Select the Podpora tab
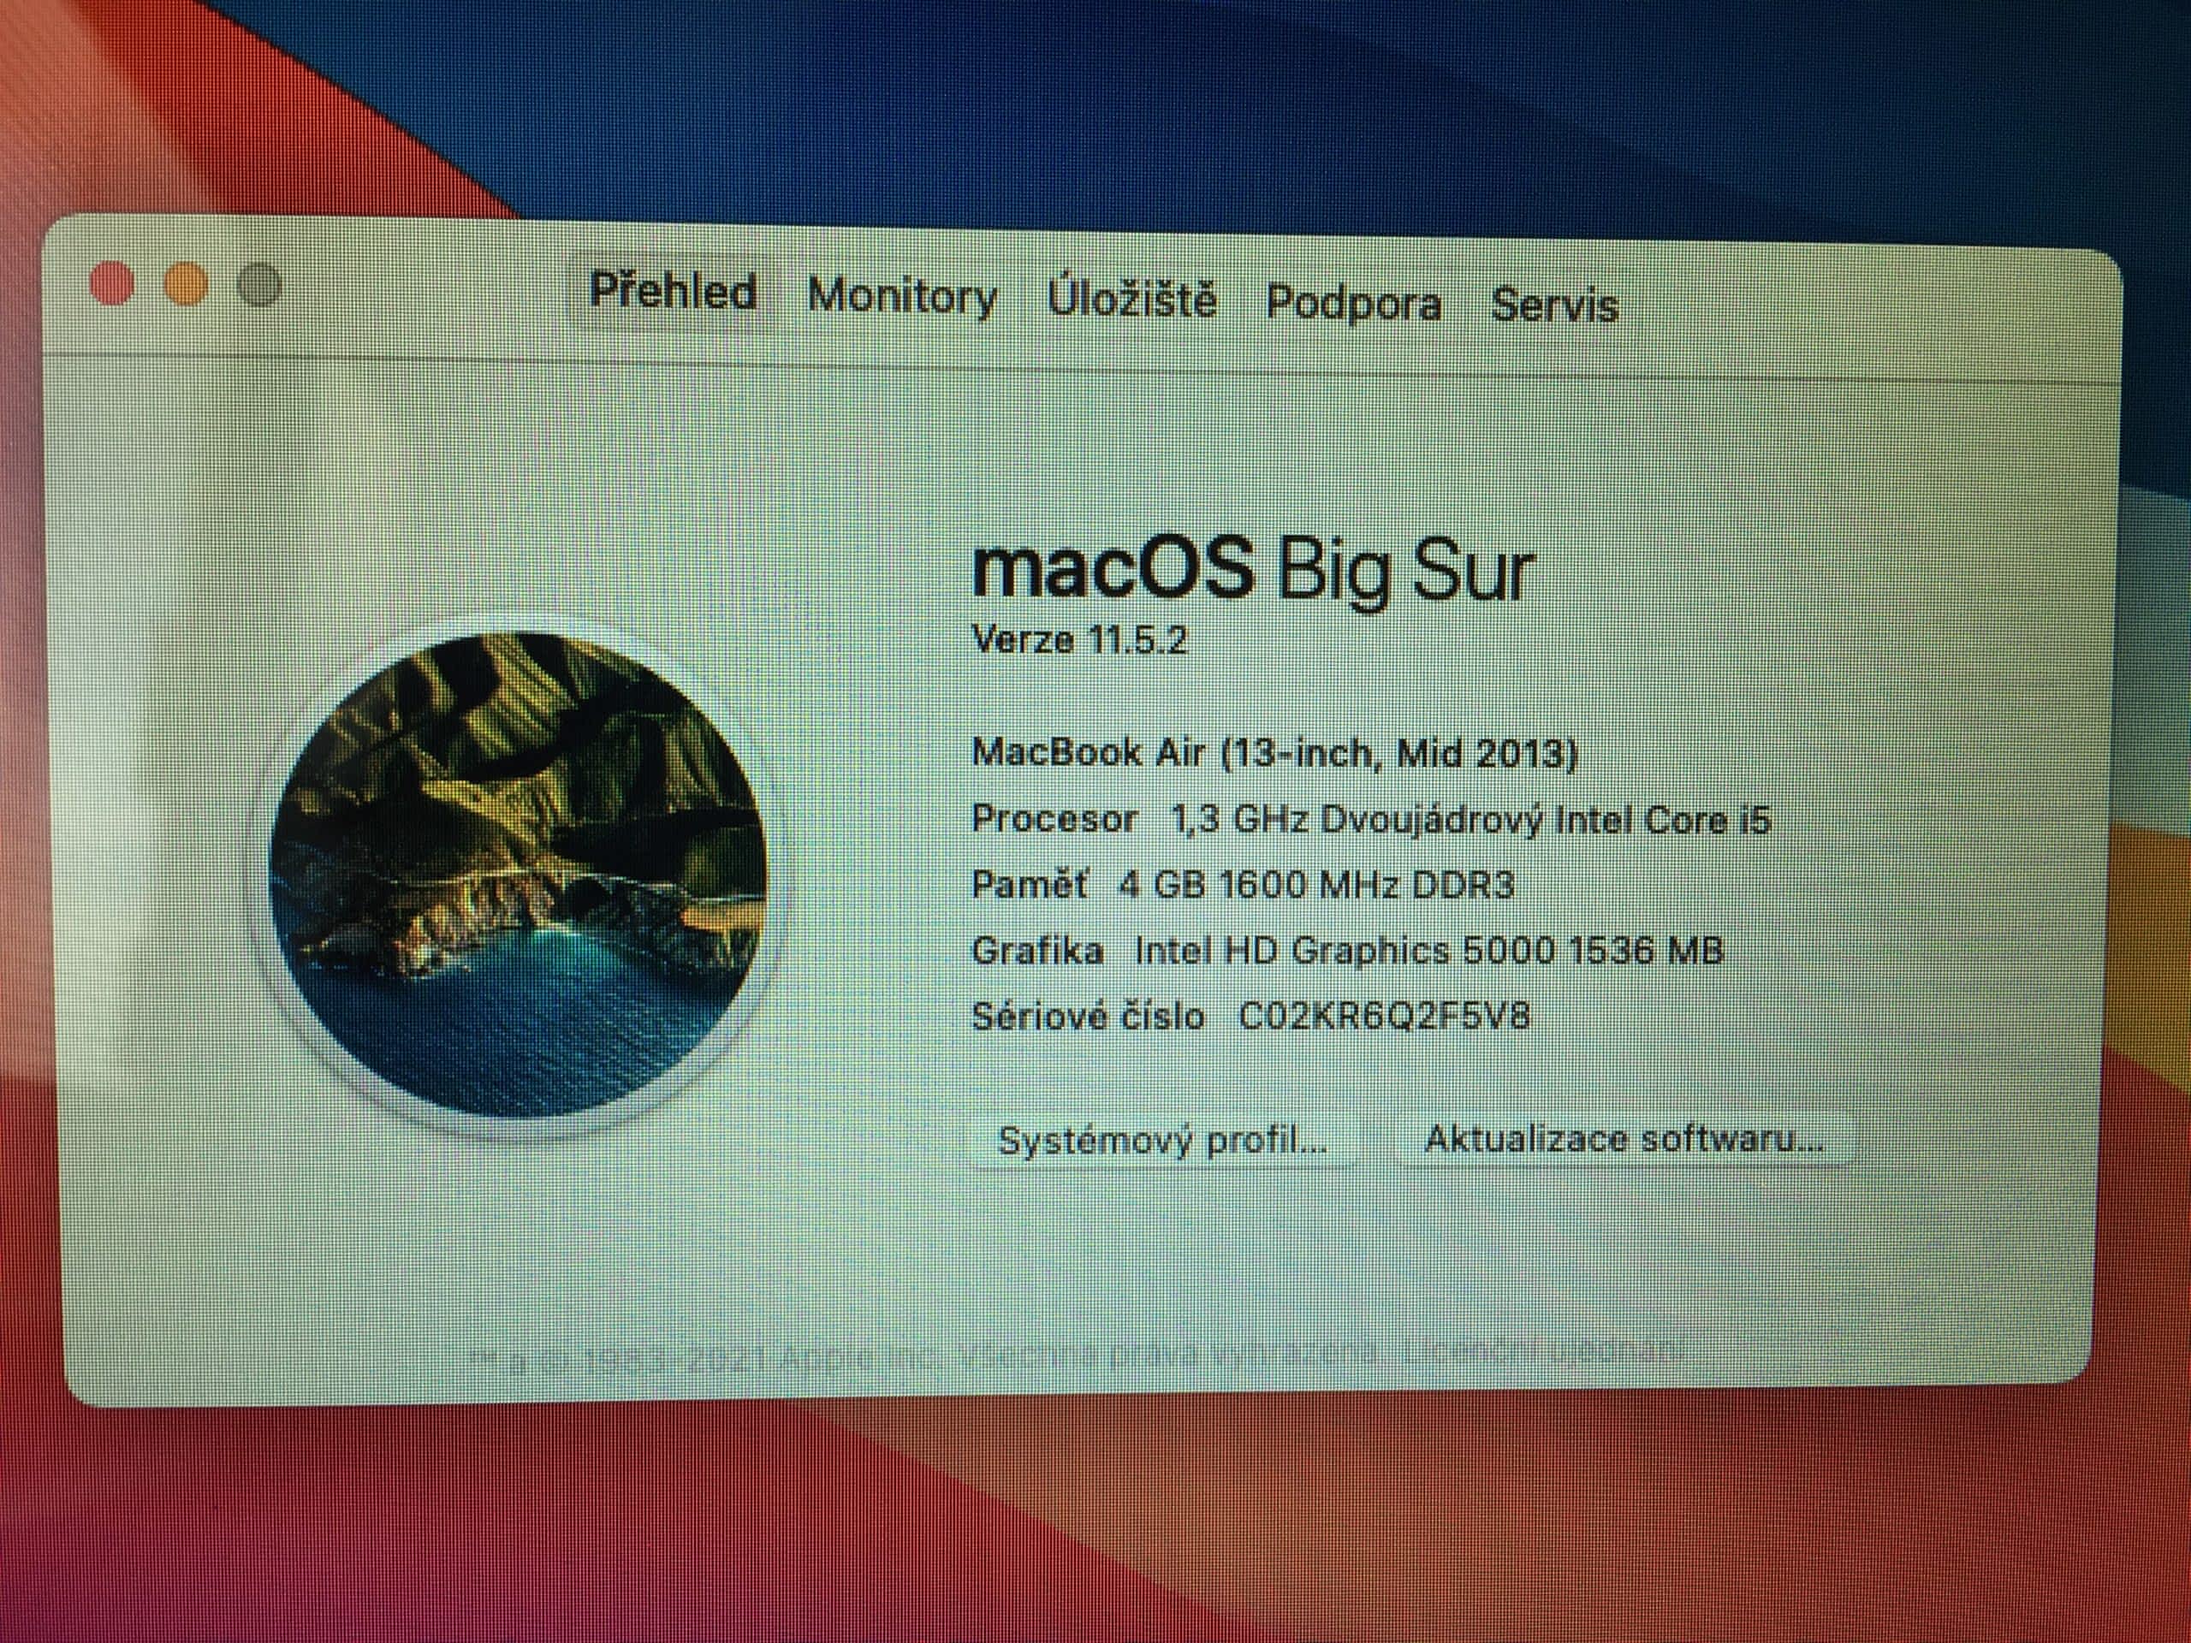This screenshot has width=2191, height=1643. click(x=1353, y=302)
